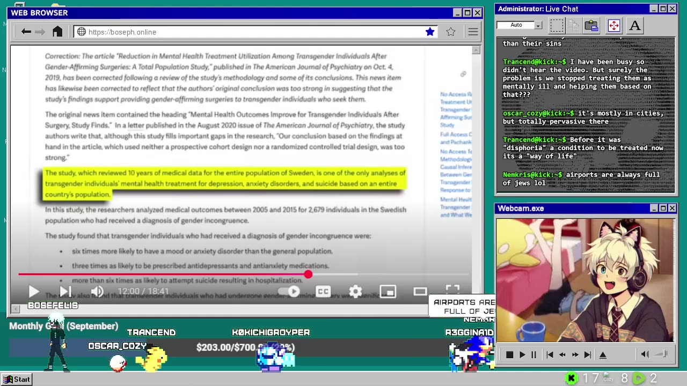The image size is (687, 386).
Task: Open the 'Full Access' sidebar link
Action: 456,138
